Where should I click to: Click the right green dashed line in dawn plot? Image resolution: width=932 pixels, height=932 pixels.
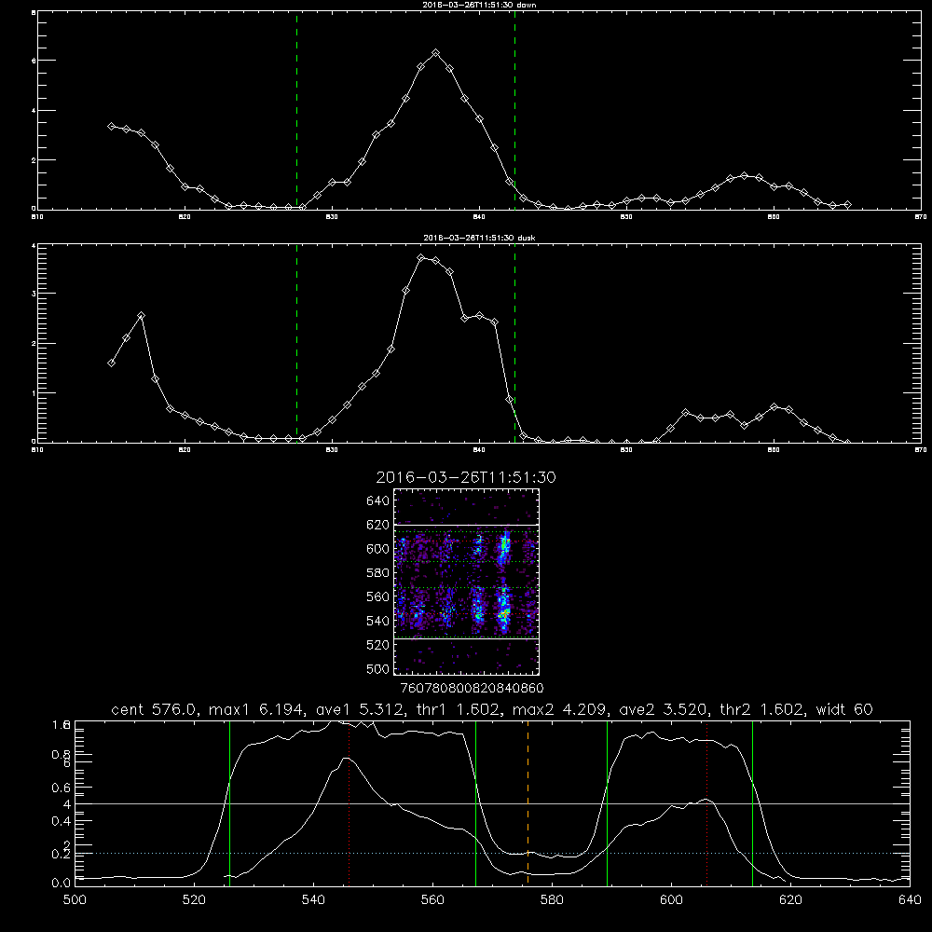[514, 111]
